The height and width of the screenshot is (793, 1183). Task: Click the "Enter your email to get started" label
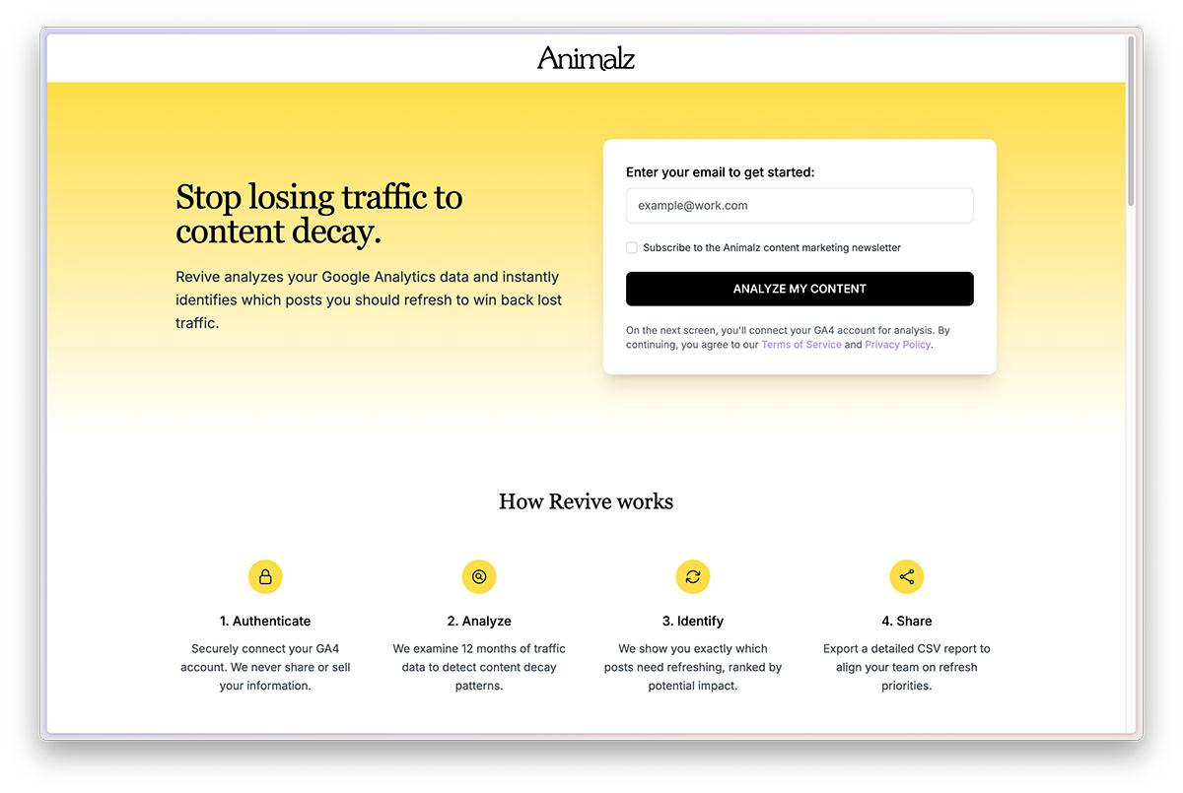point(720,172)
